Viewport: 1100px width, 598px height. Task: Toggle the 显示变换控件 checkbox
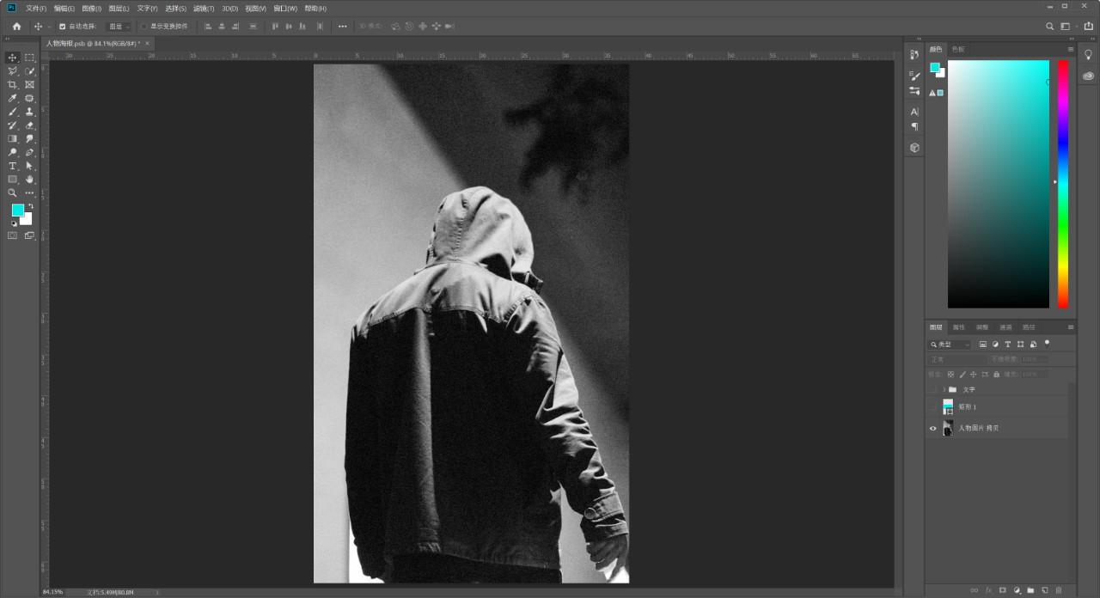coord(144,27)
